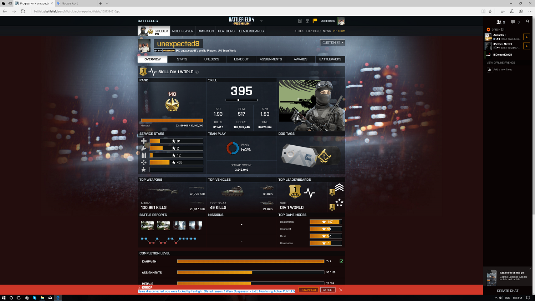Viewport: 535px width, 301px height.
Task: Toggle the Campaign completion checkmark box
Action: (x=341, y=261)
